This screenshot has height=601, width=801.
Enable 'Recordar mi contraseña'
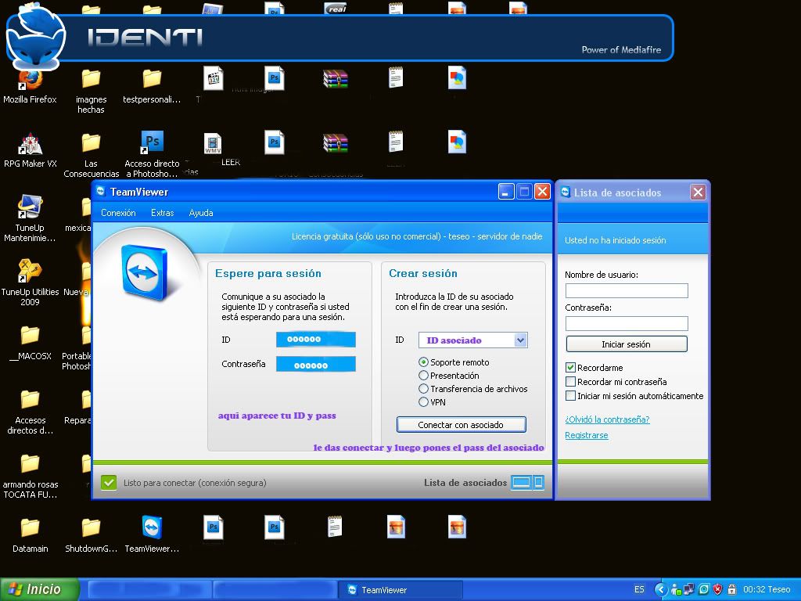click(x=570, y=382)
